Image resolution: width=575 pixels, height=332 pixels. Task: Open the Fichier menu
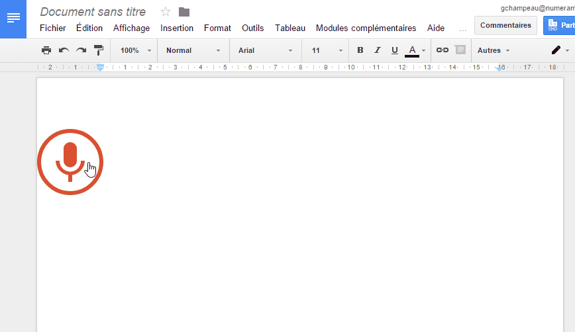(x=53, y=28)
